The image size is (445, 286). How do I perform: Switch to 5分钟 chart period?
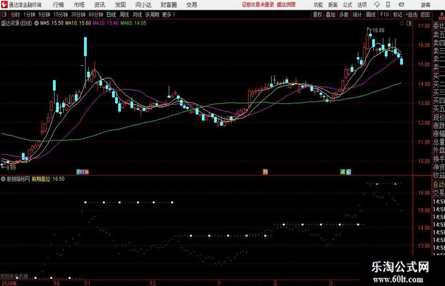tap(44, 15)
